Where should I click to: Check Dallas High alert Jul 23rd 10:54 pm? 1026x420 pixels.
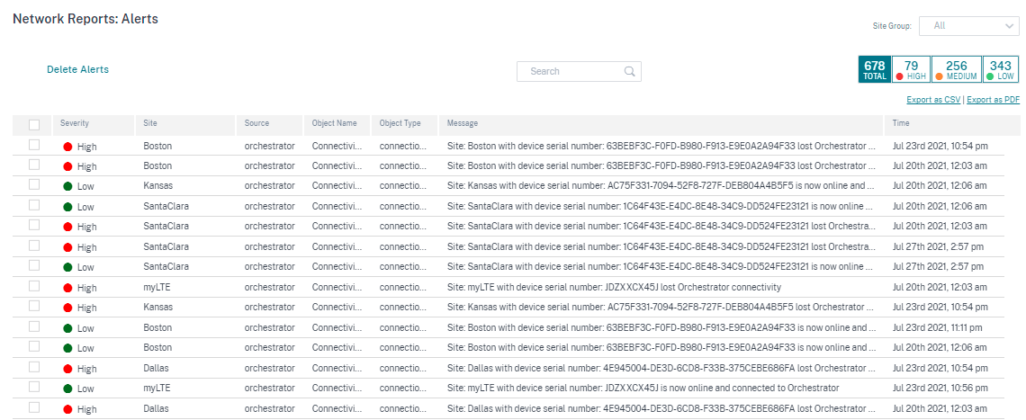34,367
